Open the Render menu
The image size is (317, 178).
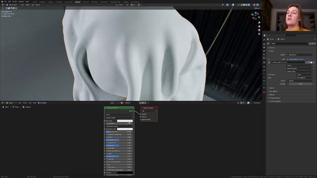(15, 1)
